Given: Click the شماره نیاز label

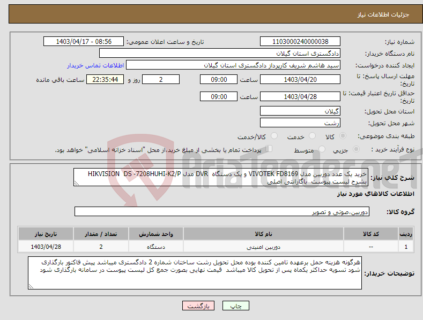Looking at the screenshot, I should [399, 42].
